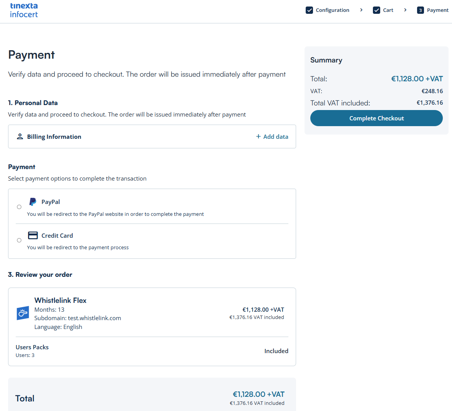Select the Credit Card radio button
452x411 pixels.
(x=19, y=240)
